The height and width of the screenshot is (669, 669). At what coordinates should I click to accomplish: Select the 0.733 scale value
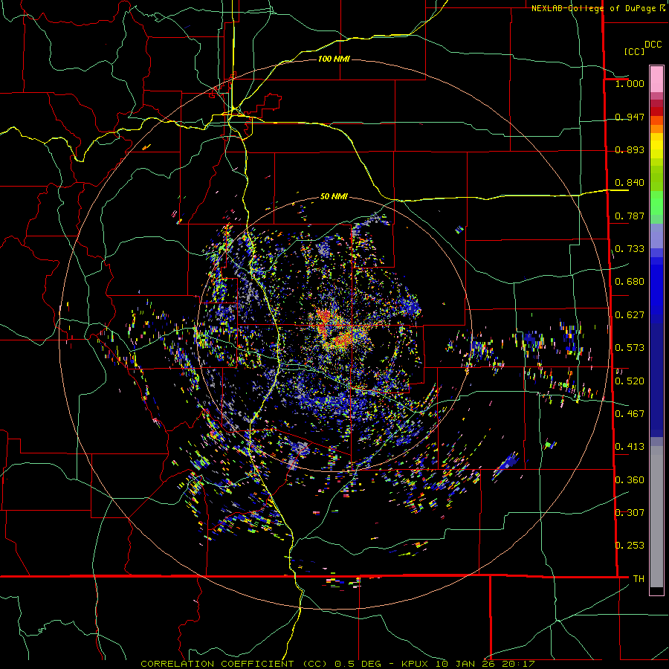(x=630, y=249)
